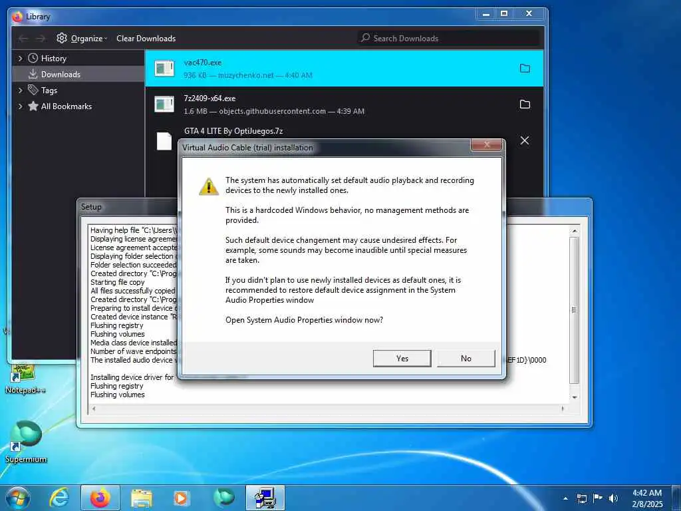The height and width of the screenshot is (511, 681).
Task: Click the All Bookmarks star icon
Action: 33,106
